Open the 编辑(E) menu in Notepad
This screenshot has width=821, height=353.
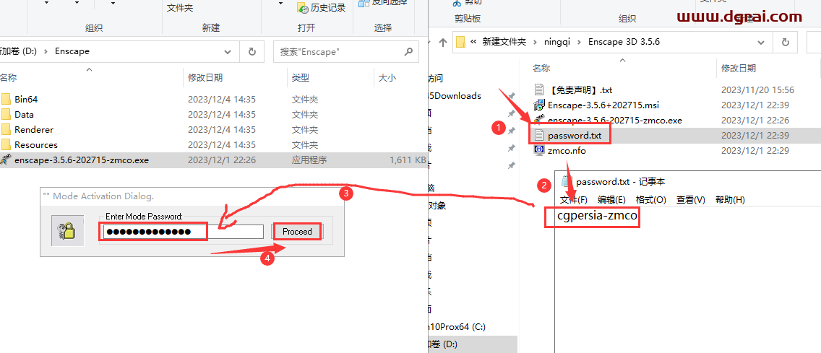point(611,200)
